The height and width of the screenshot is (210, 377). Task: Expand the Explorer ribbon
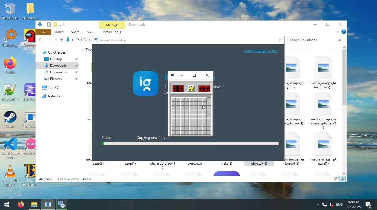click(x=338, y=32)
